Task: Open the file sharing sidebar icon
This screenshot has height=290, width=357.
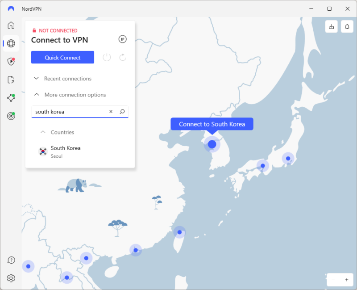Action: [11, 80]
